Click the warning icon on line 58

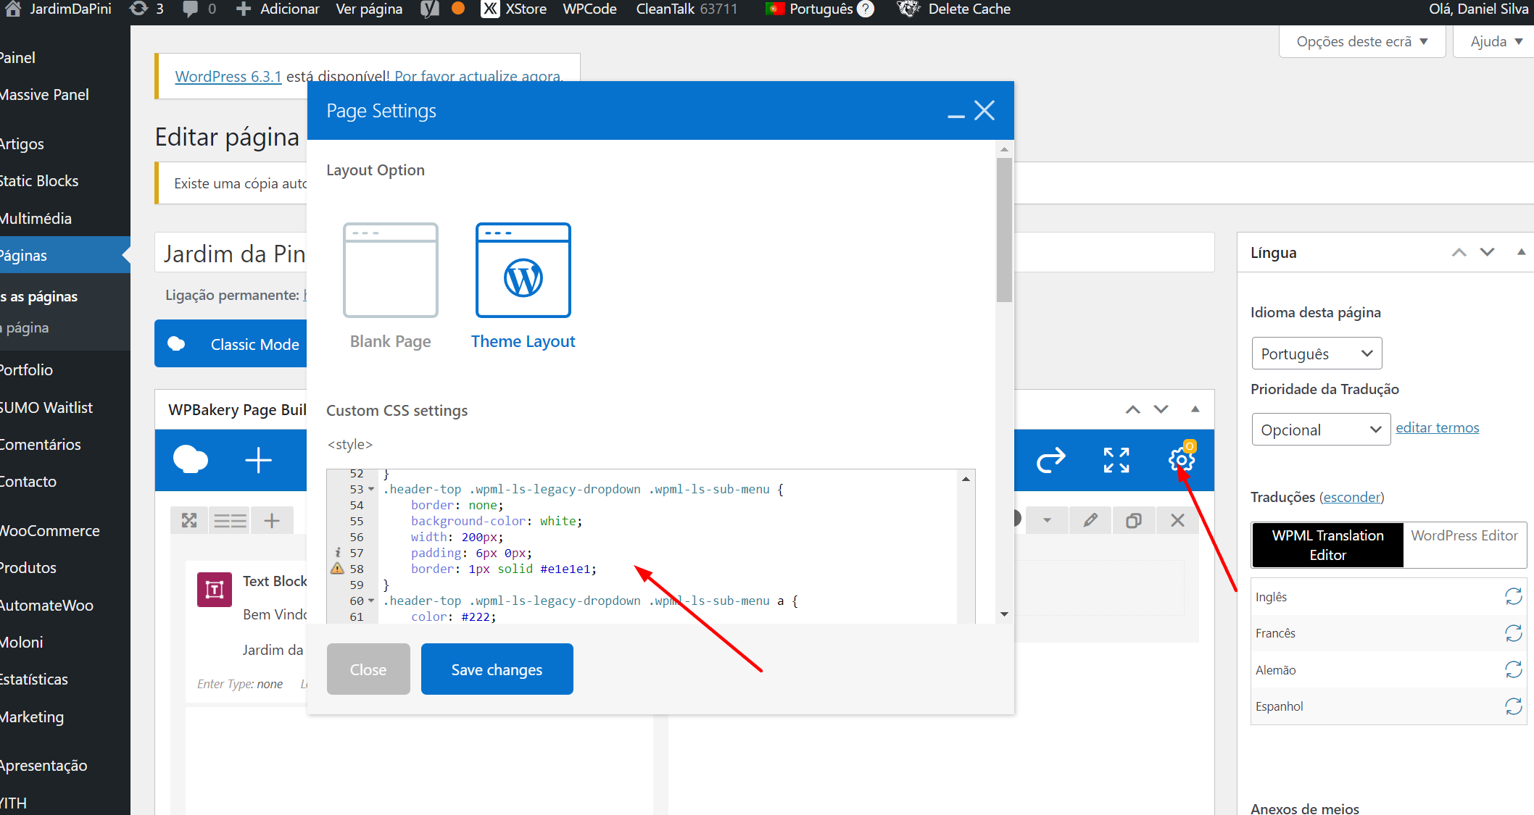coord(337,569)
